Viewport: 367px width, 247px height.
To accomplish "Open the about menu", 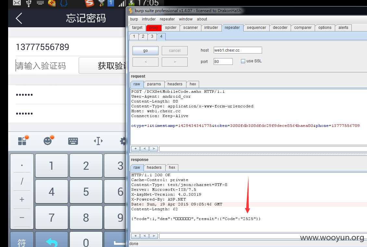I will 202,19.
